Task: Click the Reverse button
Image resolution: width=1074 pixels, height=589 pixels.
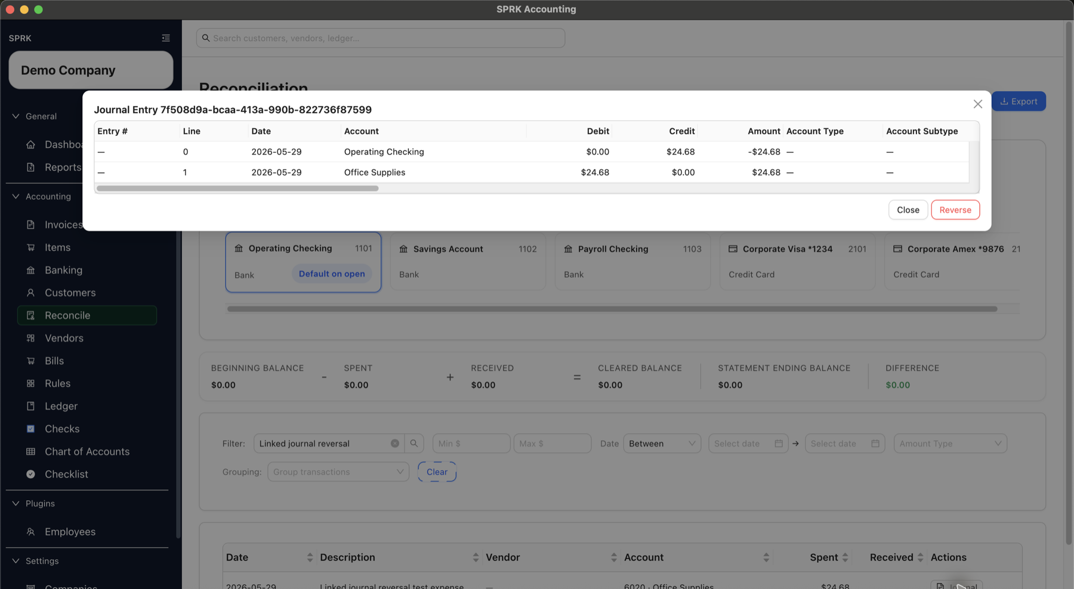Action: (x=955, y=210)
